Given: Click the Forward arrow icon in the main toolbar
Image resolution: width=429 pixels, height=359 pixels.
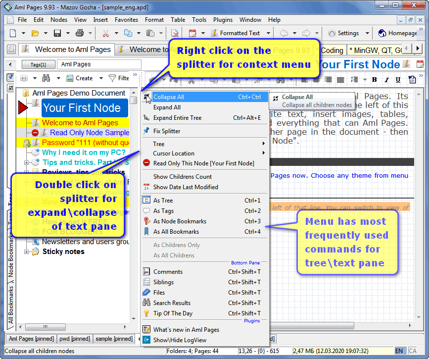Looking at the screenshot, I should (306, 33).
